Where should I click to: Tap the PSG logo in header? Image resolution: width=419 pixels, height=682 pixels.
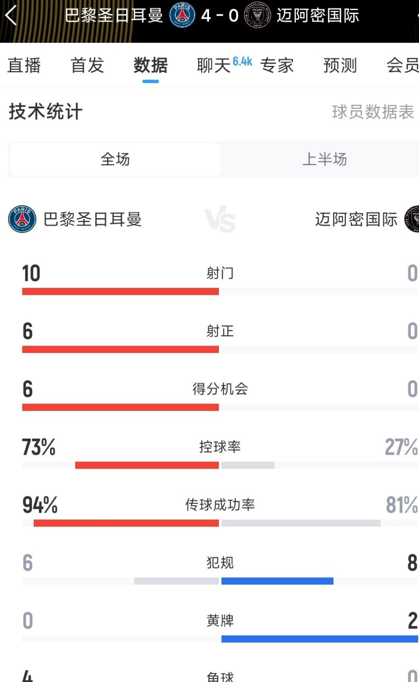pos(182,15)
